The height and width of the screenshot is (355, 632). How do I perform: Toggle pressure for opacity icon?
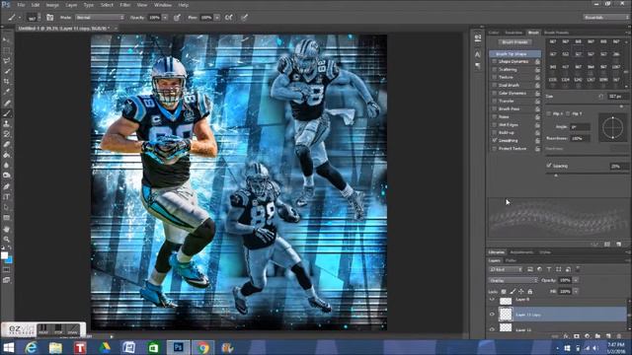tap(177, 18)
